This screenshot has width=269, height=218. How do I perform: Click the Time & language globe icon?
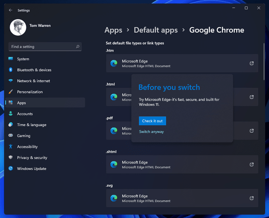[x=11, y=125]
